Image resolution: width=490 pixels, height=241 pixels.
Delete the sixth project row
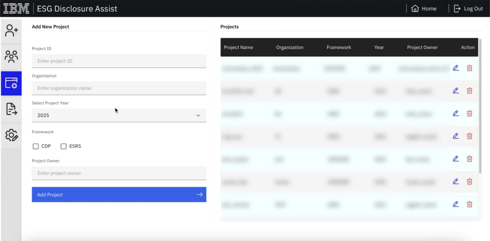pyautogui.click(x=469, y=181)
